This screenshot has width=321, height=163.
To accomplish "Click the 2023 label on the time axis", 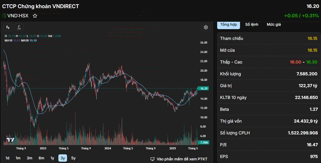I will 43,148.
